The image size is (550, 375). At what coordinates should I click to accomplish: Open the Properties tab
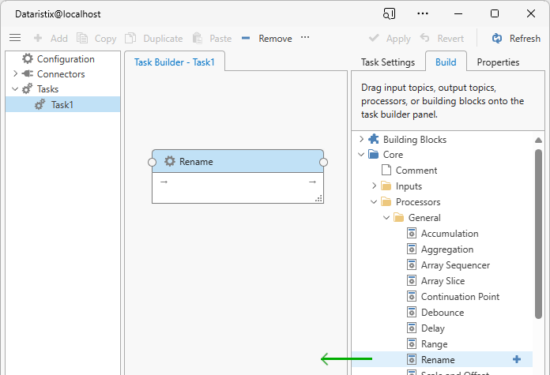tap(498, 62)
